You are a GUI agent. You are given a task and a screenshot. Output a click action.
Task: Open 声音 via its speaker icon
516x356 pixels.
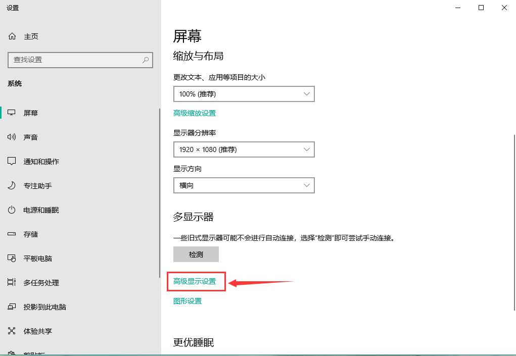pyautogui.click(x=12, y=137)
